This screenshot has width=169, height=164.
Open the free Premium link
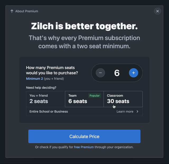(x=84, y=147)
